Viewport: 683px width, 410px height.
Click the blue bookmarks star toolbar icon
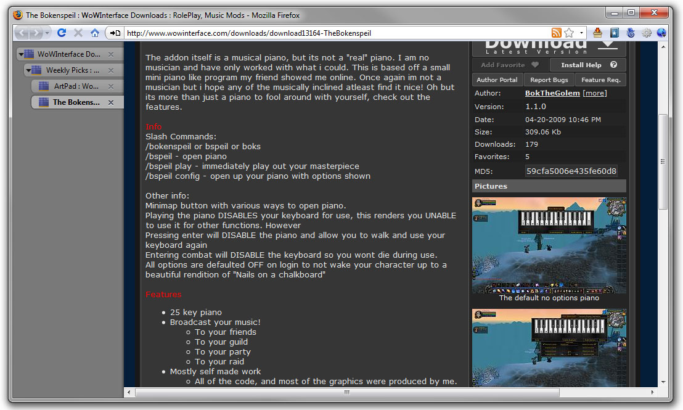click(614, 33)
